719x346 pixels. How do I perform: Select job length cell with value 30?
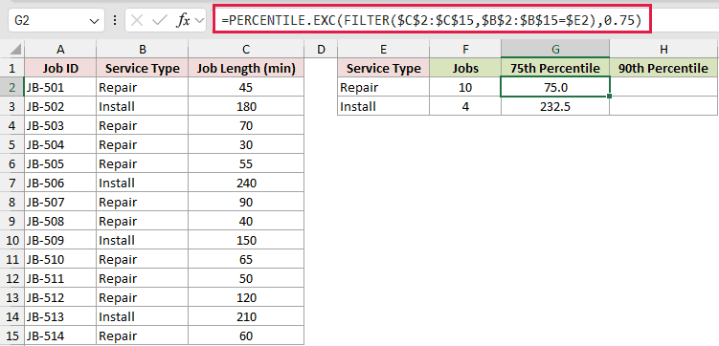point(246,144)
